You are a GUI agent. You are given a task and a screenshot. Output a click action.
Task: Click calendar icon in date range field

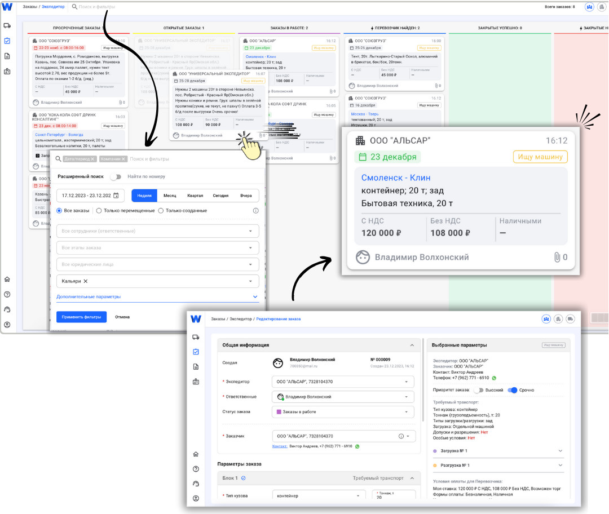[116, 195]
